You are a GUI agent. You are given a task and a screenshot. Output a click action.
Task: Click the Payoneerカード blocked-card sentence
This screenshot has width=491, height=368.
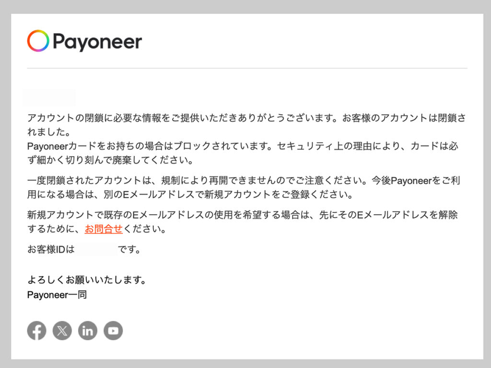[x=243, y=153]
